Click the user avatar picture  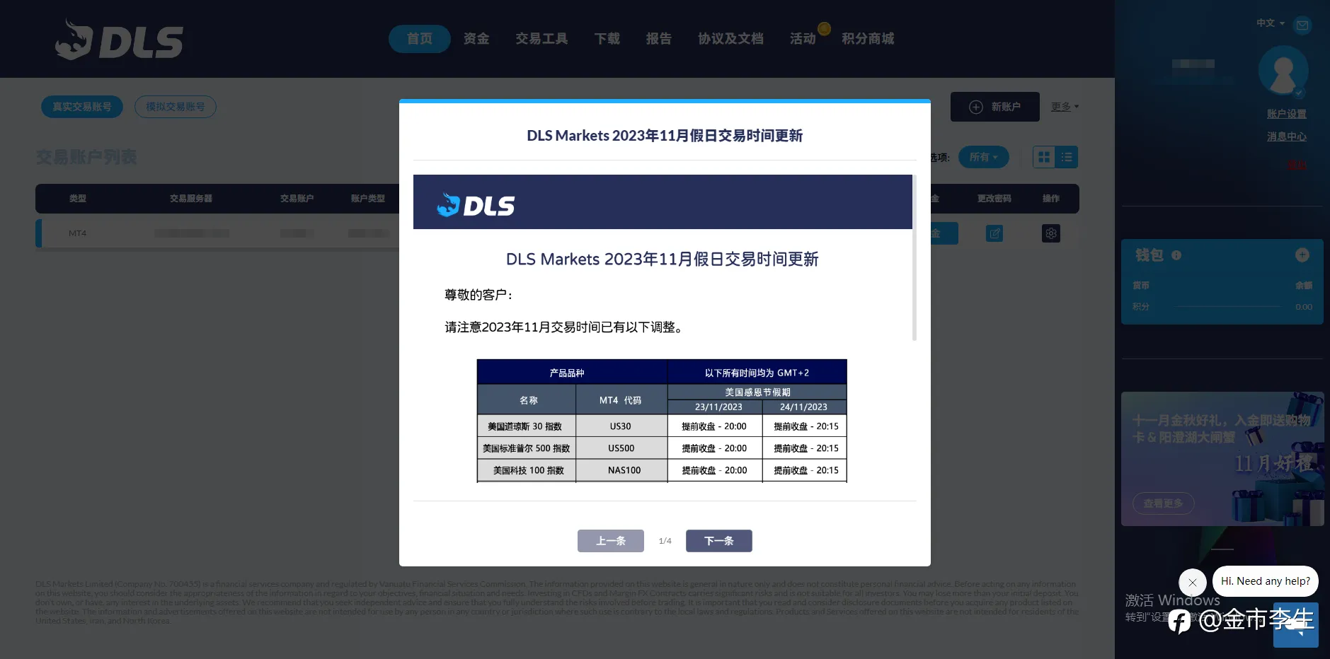(1283, 71)
